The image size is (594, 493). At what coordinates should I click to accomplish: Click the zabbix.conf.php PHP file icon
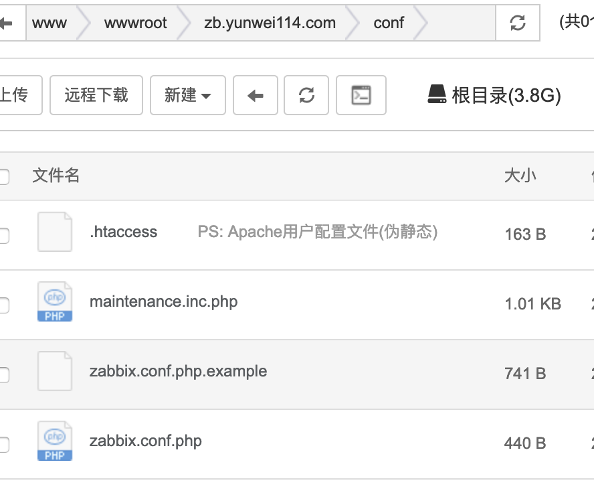(55, 441)
